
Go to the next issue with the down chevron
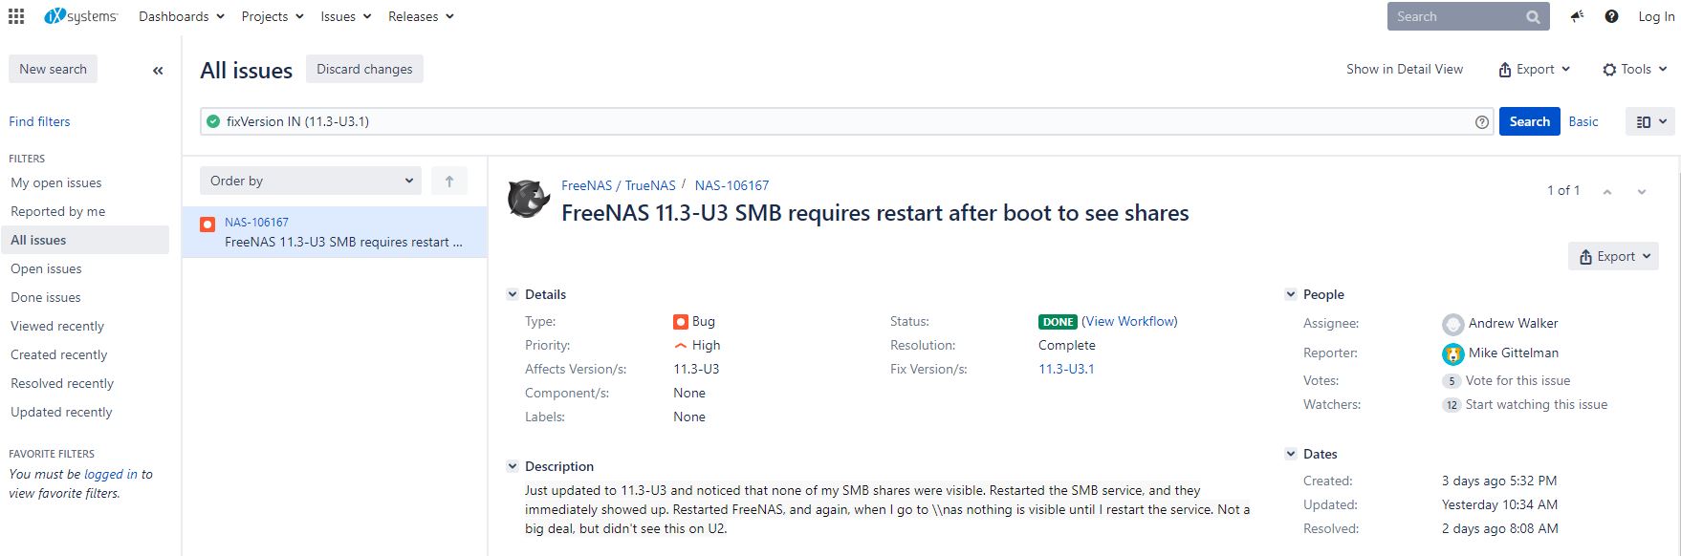point(1642,191)
